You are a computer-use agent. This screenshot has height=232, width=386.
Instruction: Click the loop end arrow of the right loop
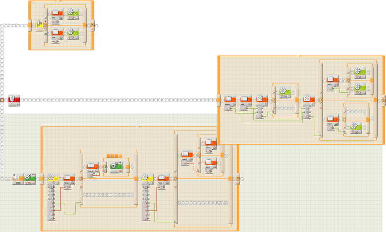[x=383, y=100]
